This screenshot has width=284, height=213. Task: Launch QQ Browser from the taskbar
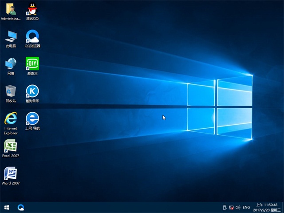point(21,207)
